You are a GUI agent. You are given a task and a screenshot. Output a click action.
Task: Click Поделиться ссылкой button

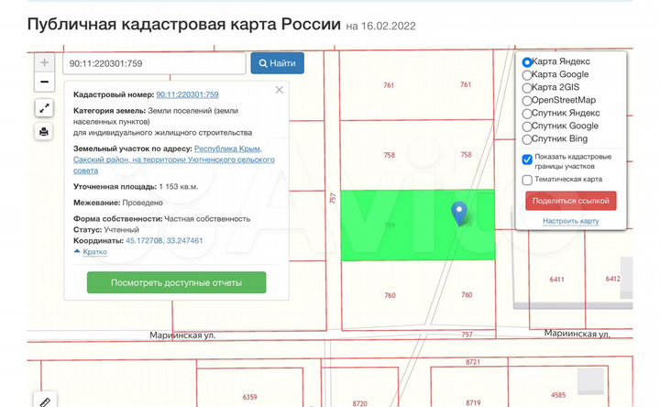(571, 201)
